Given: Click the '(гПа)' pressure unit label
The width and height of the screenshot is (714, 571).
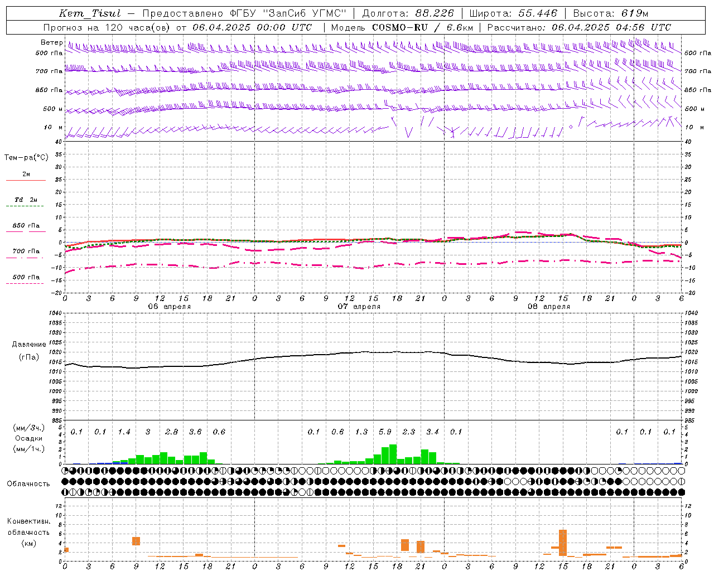Looking at the screenshot, I should point(29,357).
